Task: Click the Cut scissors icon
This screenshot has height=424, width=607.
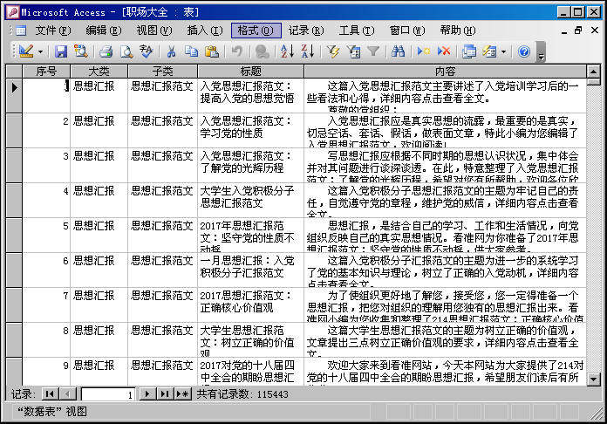Action: coord(171,51)
